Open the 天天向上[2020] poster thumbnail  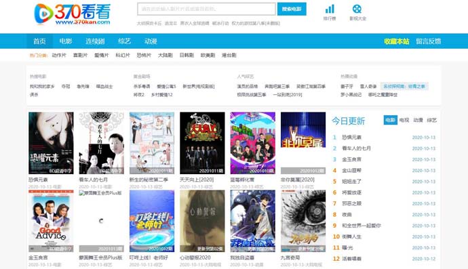tap(202, 143)
